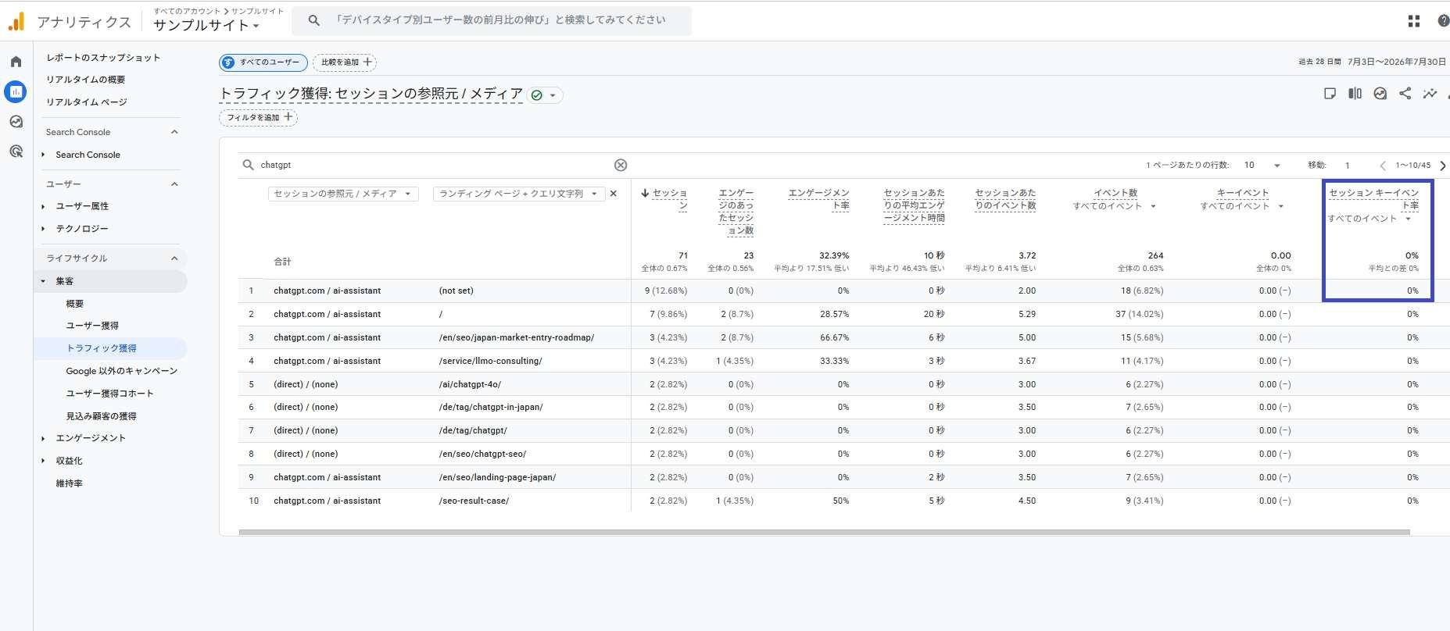
Task: Click the horizontal scrollbar under the table
Action: [x=824, y=532]
